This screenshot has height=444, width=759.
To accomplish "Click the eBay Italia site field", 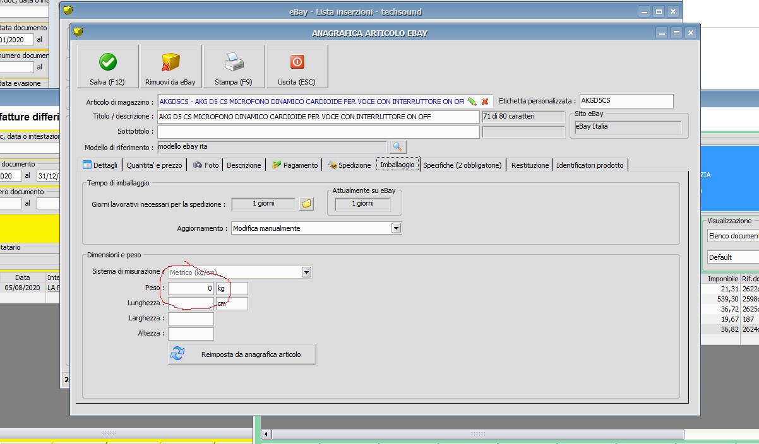I will (x=628, y=127).
